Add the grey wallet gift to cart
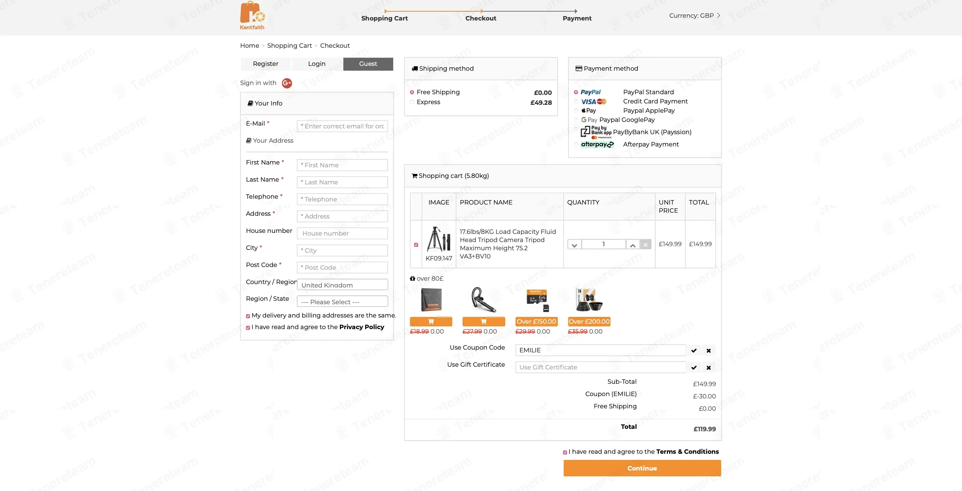The width and height of the screenshot is (962, 491). pyautogui.click(x=431, y=322)
